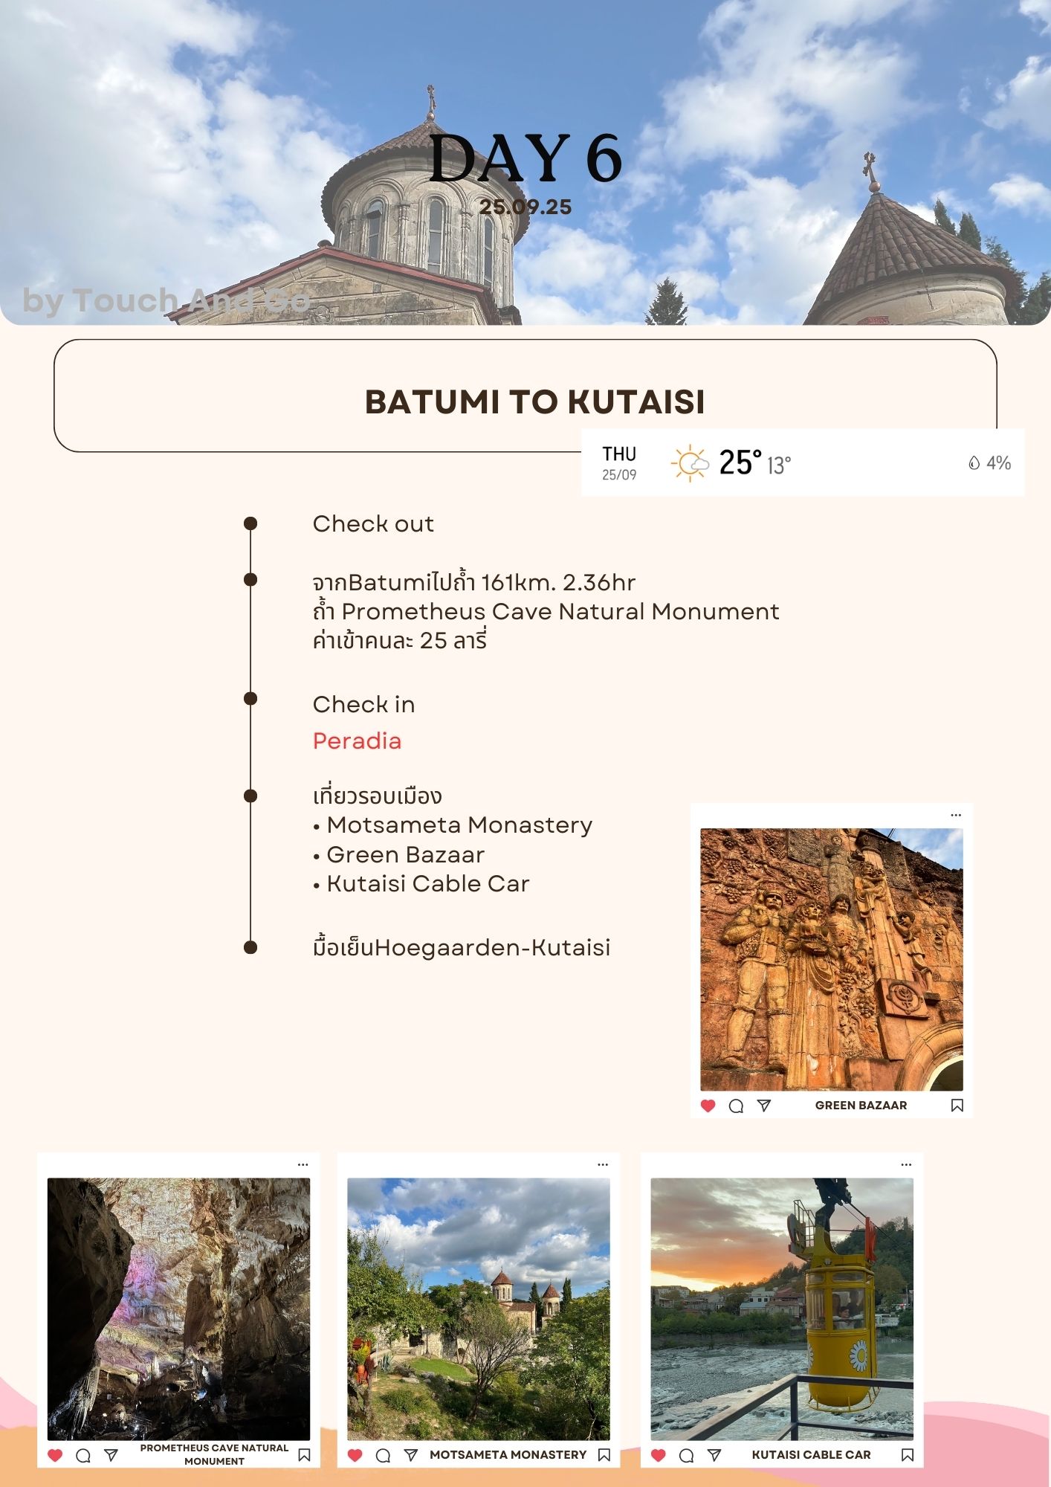Viewport: 1051px width, 1487px height.
Task: Click the BATUMI TO KUTAISI heading
Action: pyautogui.click(x=534, y=401)
